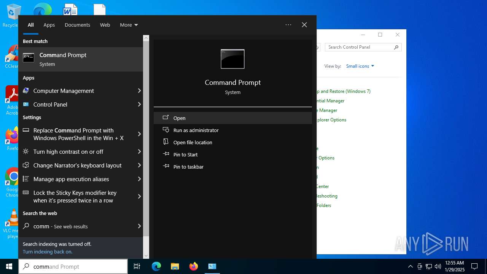
Task: Expand Replace Command Prompt setting arrow
Action: [x=139, y=134]
